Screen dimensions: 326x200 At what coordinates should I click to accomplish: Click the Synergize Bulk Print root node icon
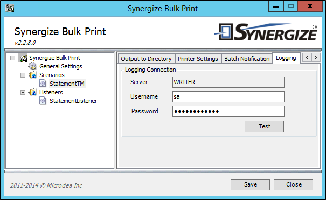pyautogui.click(x=23, y=58)
